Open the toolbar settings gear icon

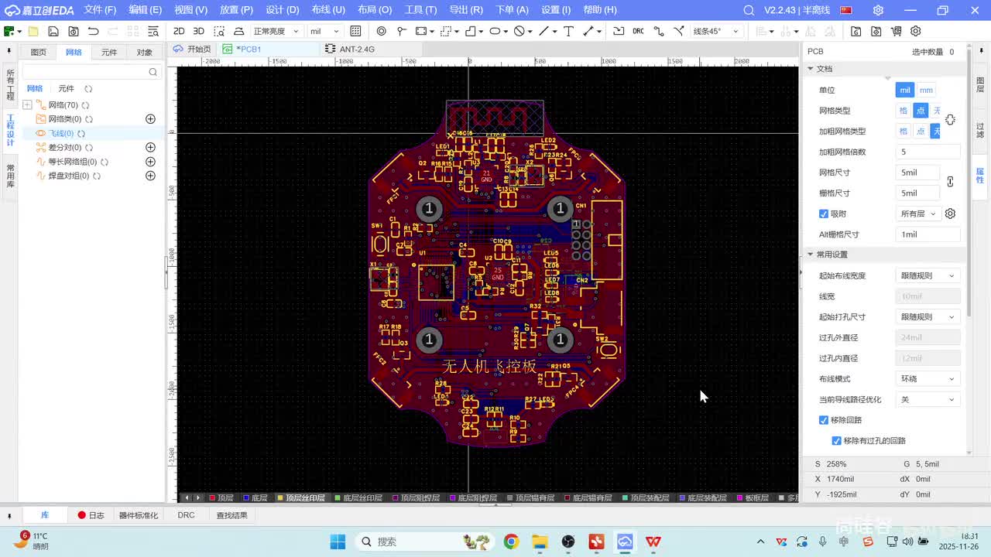(916, 31)
